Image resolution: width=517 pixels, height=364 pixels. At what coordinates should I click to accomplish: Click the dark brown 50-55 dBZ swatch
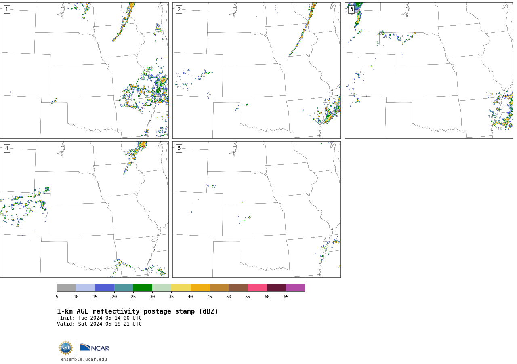pos(238,288)
